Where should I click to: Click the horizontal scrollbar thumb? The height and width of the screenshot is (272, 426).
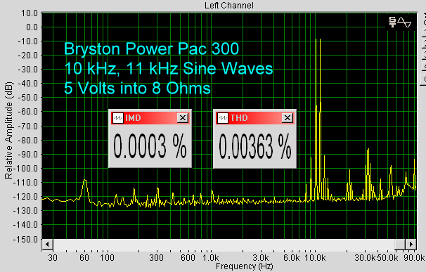pyautogui.click(x=400, y=245)
